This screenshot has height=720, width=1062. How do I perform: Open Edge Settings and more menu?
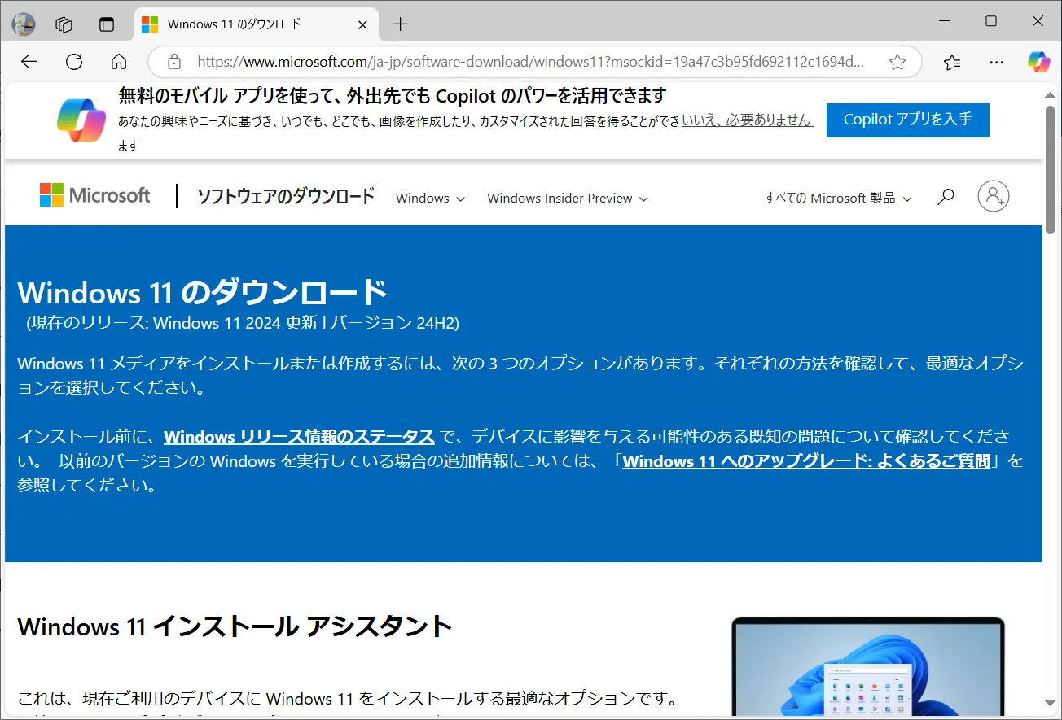[996, 62]
